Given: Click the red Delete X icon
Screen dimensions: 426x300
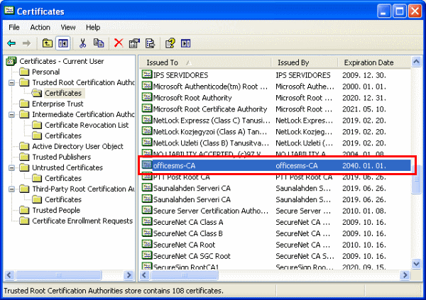Looking at the screenshot, I should [119, 43].
